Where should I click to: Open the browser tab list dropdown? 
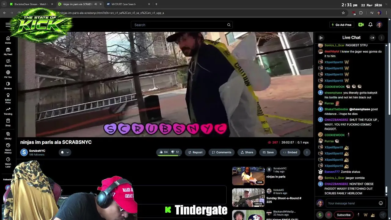(x=4, y=4)
